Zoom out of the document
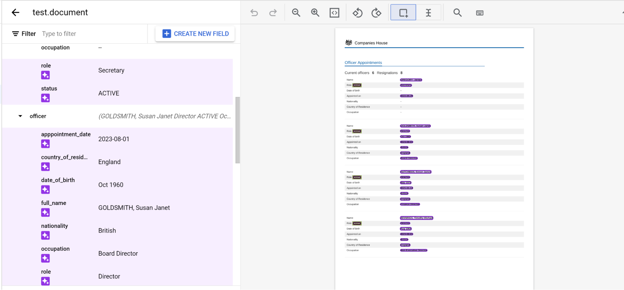 click(x=296, y=13)
